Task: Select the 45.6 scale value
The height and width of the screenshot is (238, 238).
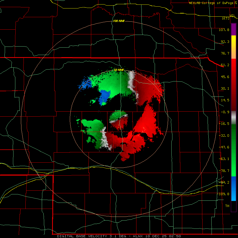Action: (225, 77)
